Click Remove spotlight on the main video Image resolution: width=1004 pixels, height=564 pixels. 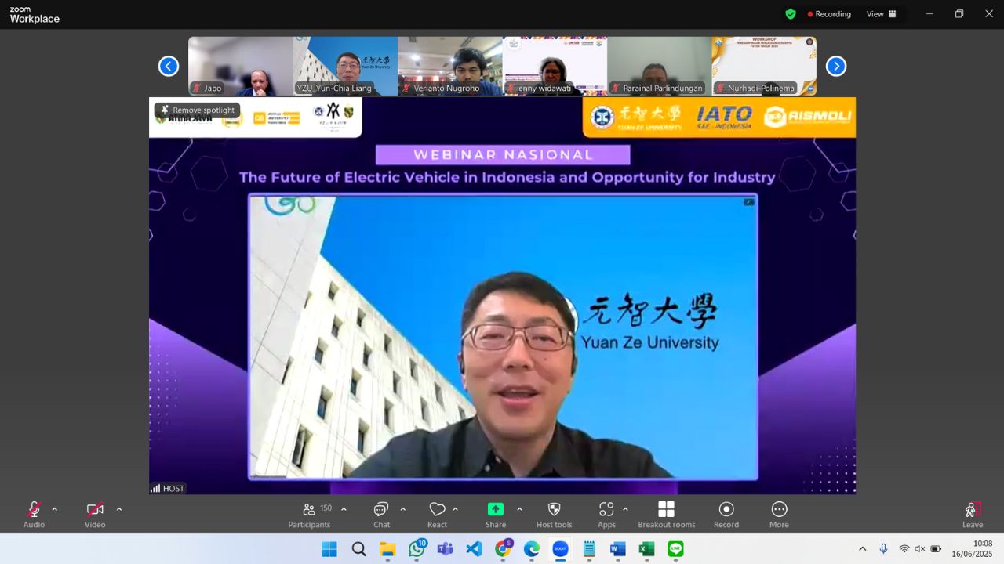point(197,110)
